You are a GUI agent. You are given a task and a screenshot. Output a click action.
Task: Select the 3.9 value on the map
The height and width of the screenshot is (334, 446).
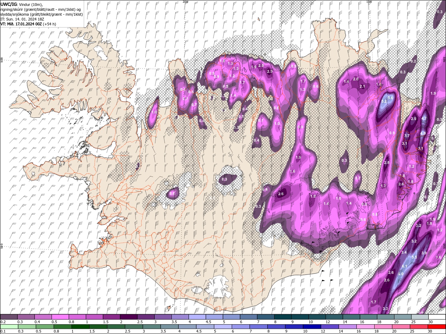point(424,253)
